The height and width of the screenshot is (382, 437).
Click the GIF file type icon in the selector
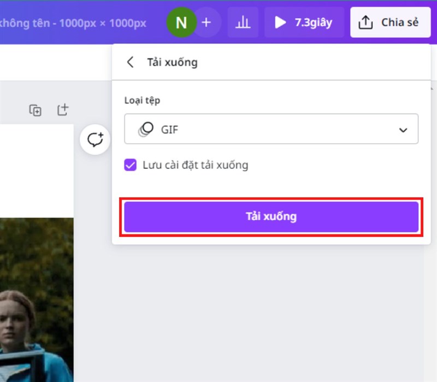145,129
